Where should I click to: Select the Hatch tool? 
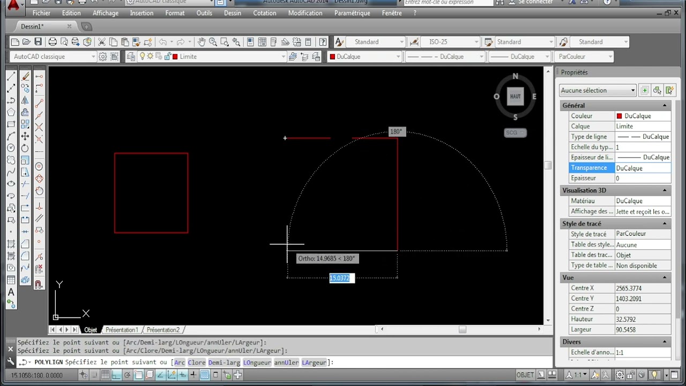click(x=11, y=244)
